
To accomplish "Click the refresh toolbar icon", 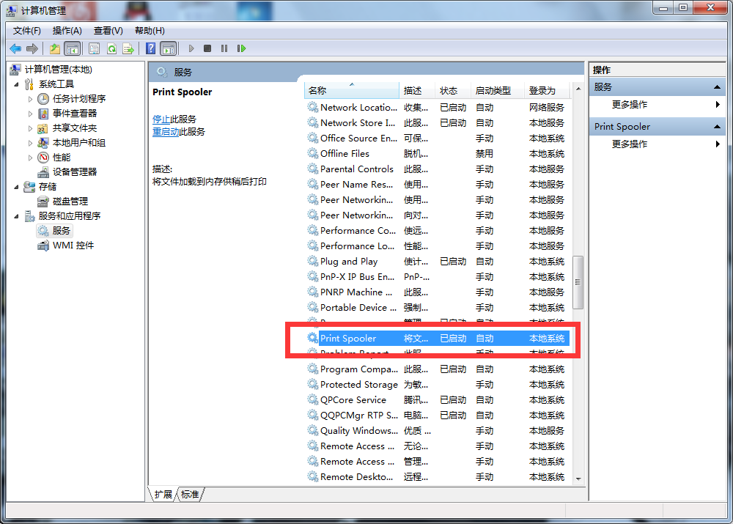I will 111,48.
